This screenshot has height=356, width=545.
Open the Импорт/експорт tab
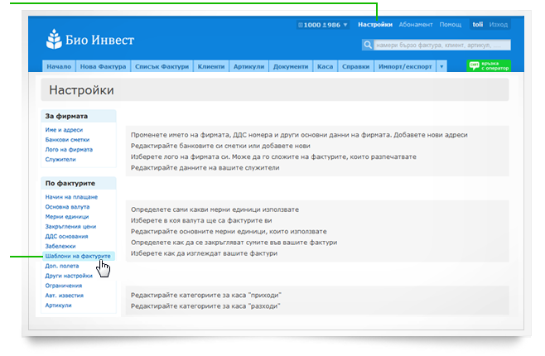tap(403, 66)
